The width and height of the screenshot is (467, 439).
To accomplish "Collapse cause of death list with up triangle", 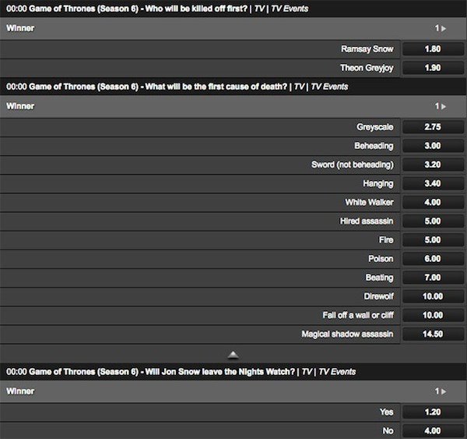I will click(x=233, y=355).
